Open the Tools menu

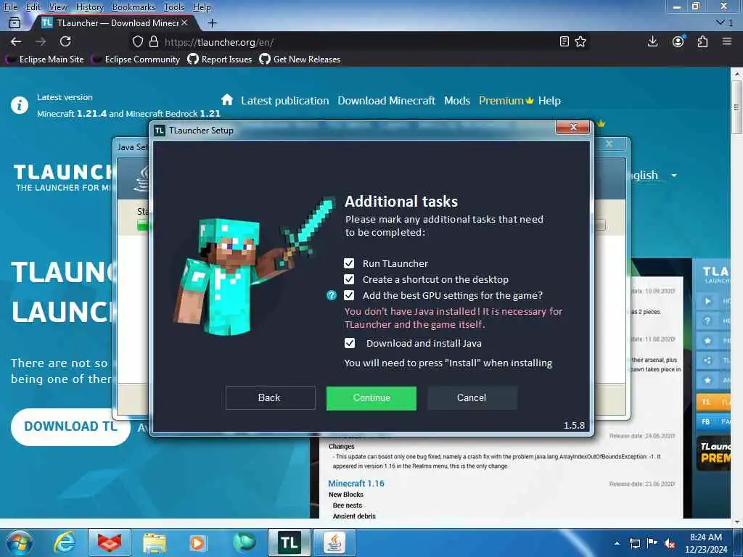pos(174,7)
